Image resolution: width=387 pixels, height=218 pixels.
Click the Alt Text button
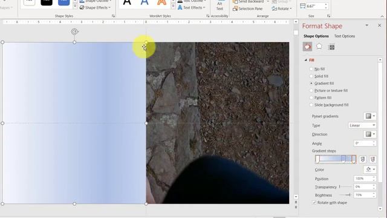(220, 5)
